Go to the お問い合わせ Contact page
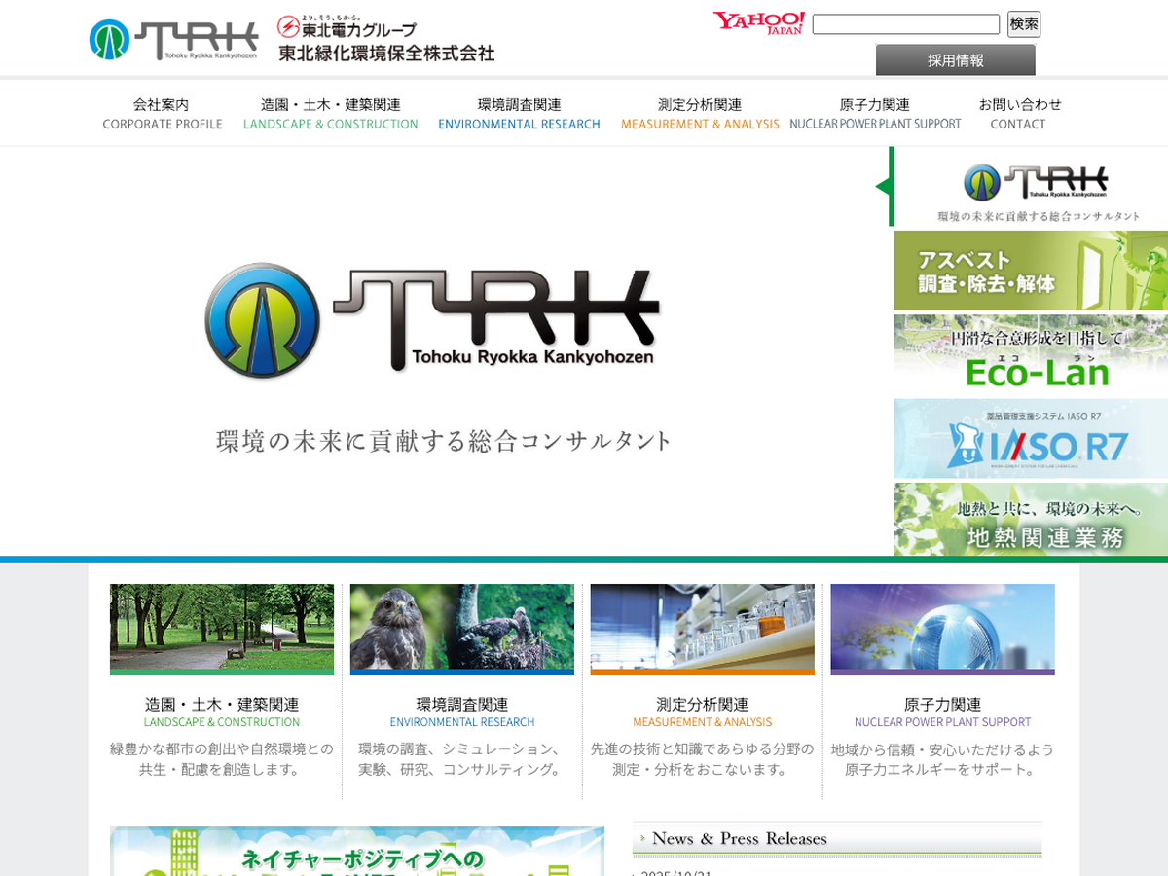 coord(1019,113)
